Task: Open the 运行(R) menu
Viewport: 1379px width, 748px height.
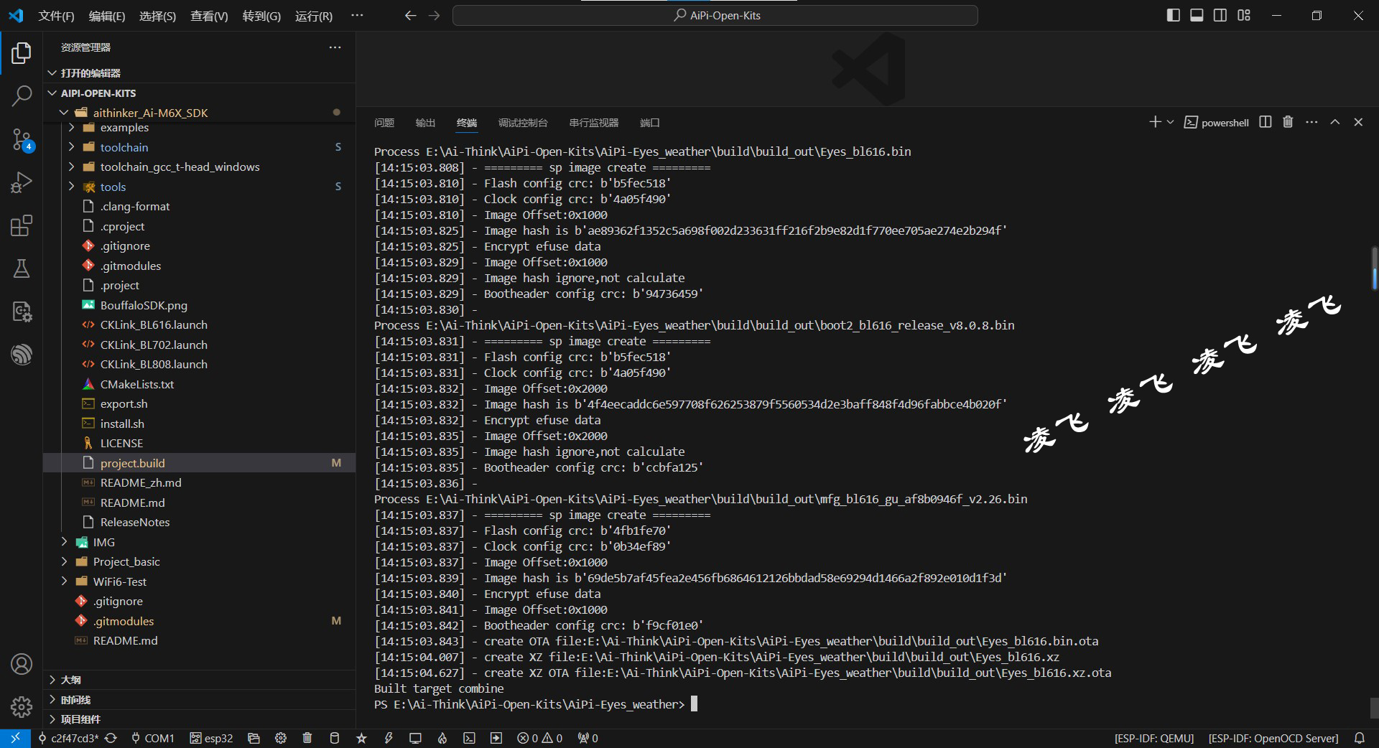Action: coord(314,16)
